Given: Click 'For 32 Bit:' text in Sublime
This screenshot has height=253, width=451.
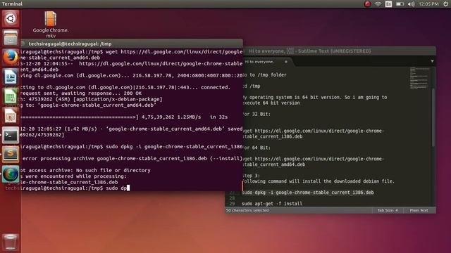Looking at the screenshot, I should [257, 114].
